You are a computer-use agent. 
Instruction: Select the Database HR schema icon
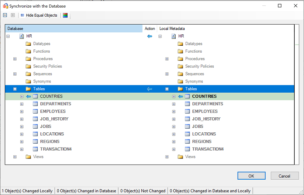21,36
